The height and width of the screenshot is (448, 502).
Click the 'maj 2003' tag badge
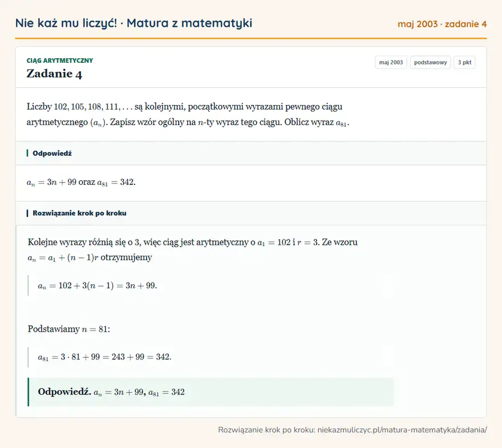pyautogui.click(x=391, y=62)
